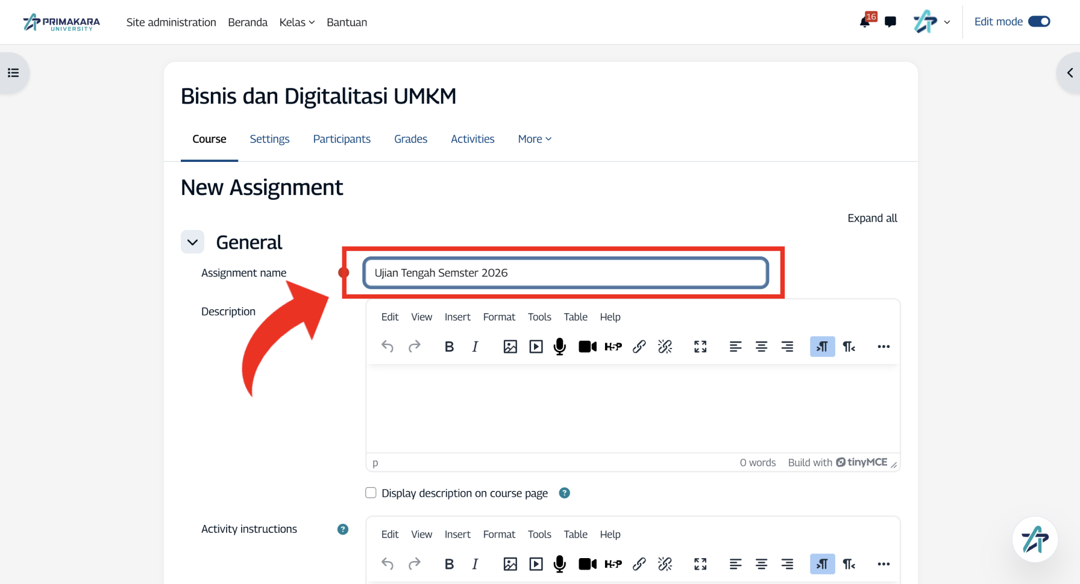Open help for Activity instructions
The width and height of the screenshot is (1080, 584).
pos(343,529)
